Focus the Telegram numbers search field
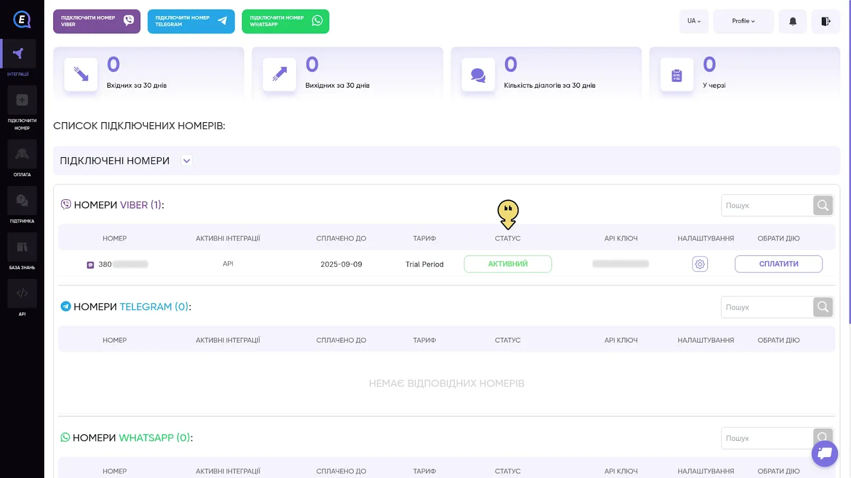The height and width of the screenshot is (478, 851). [x=767, y=308]
